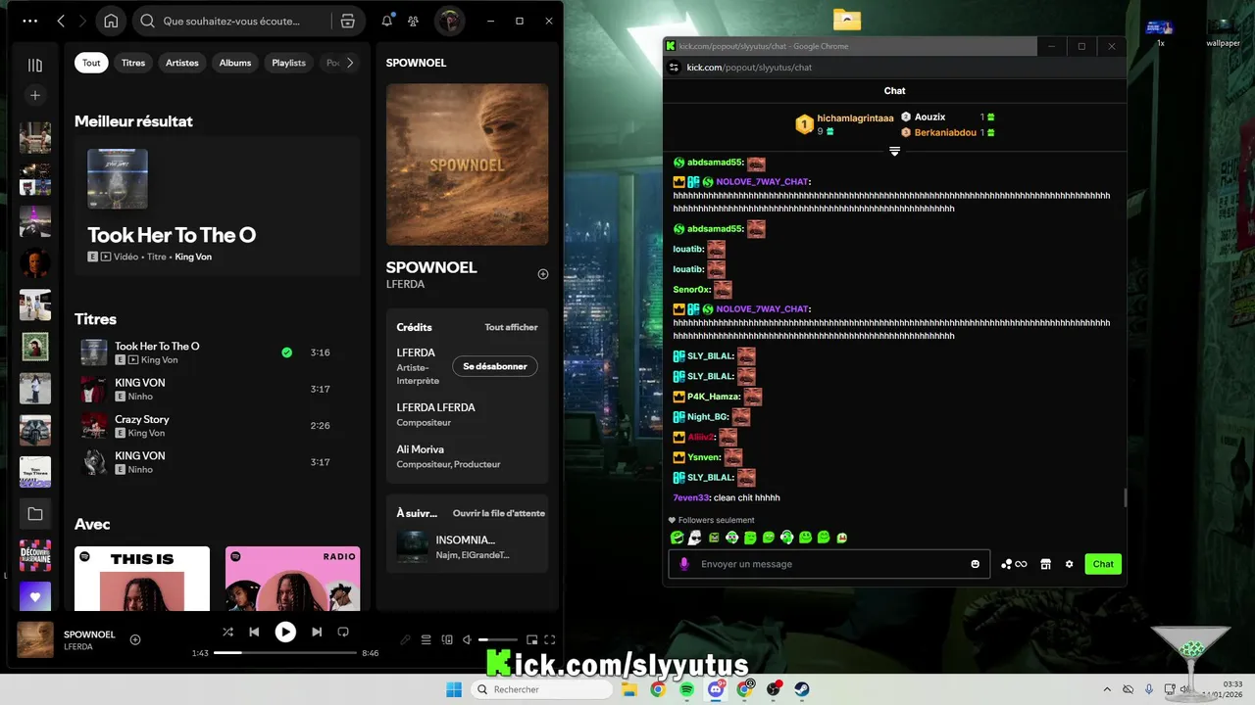Toggle the purple microphone icon in chat input
The width and height of the screenshot is (1255, 705).
[684, 564]
